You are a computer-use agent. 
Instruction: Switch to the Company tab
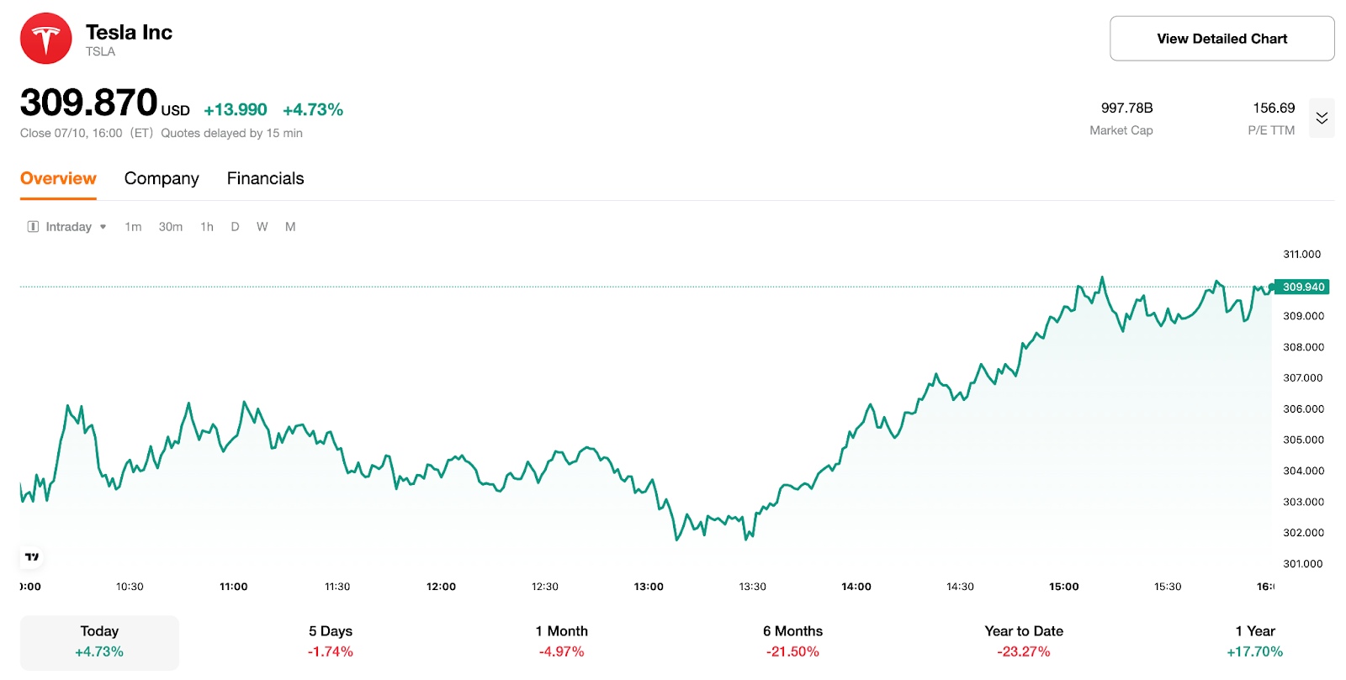point(161,178)
